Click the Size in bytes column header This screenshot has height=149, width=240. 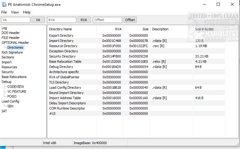click(x=204, y=29)
